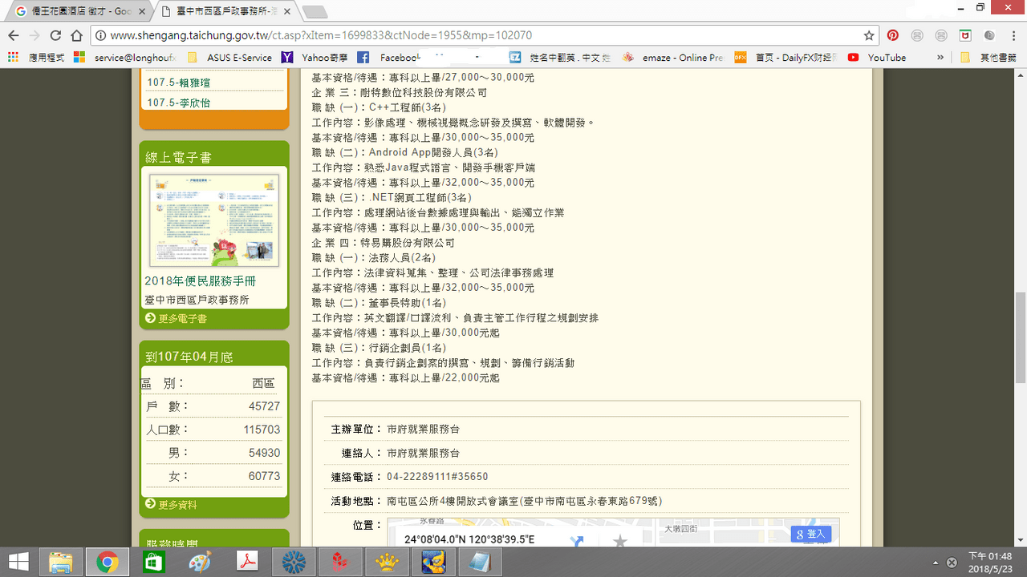Open the YouTube bookmark
The width and height of the screenshot is (1027, 577).
(x=876, y=58)
